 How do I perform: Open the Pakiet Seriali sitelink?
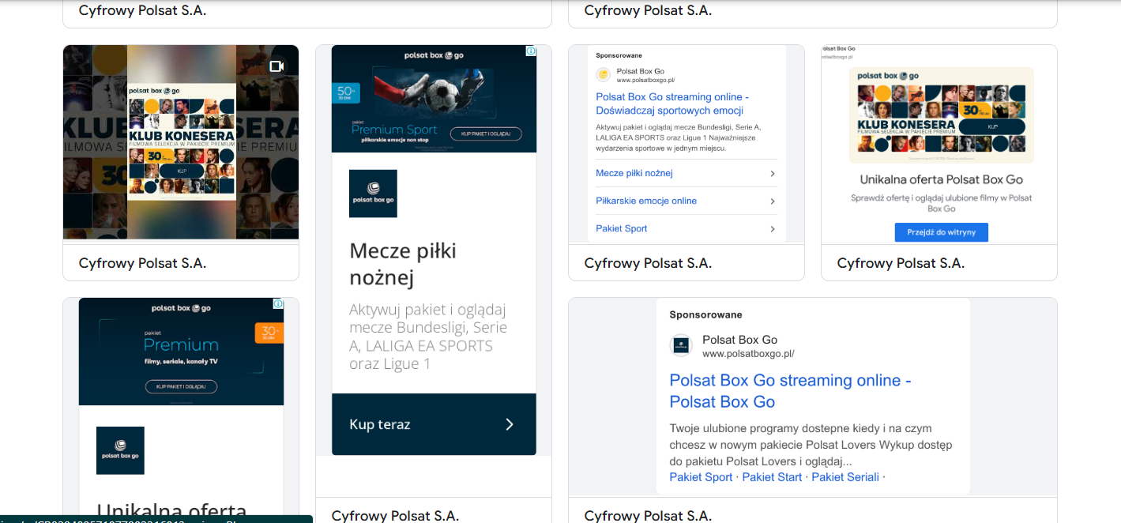tap(845, 477)
